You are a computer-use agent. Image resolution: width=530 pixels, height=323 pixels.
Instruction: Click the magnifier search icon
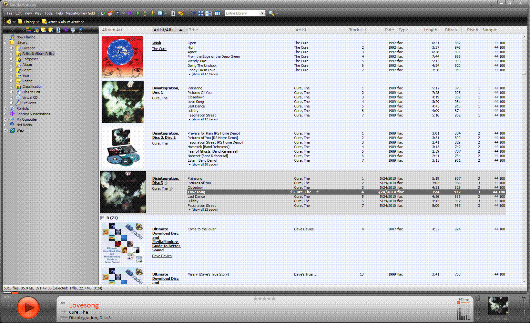[x=271, y=13]
